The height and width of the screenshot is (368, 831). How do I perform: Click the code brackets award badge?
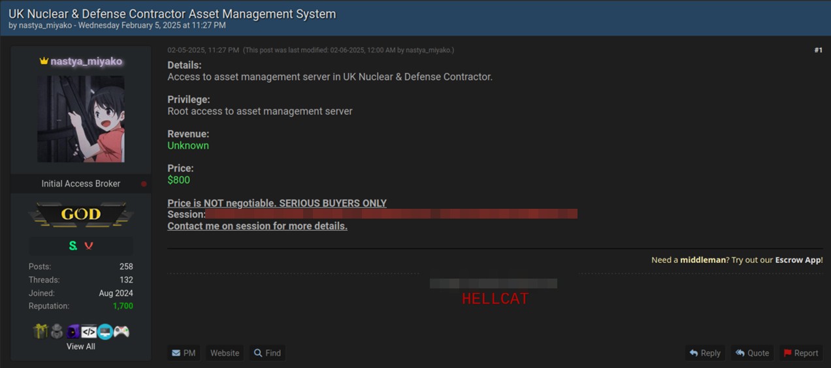89,331
